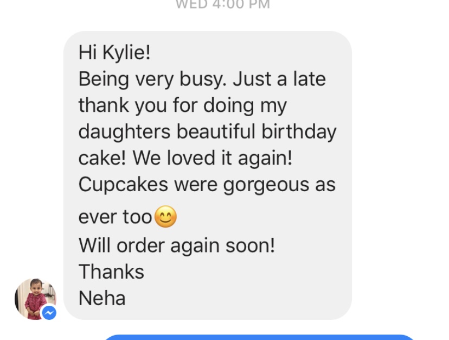This screenshot has height=340, width=449.
Task: Select the 'thank you for doing my' line
Action: point(182,105)
